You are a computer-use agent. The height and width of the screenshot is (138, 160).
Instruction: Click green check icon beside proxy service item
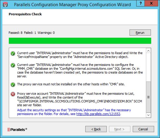tap(13, 85)
